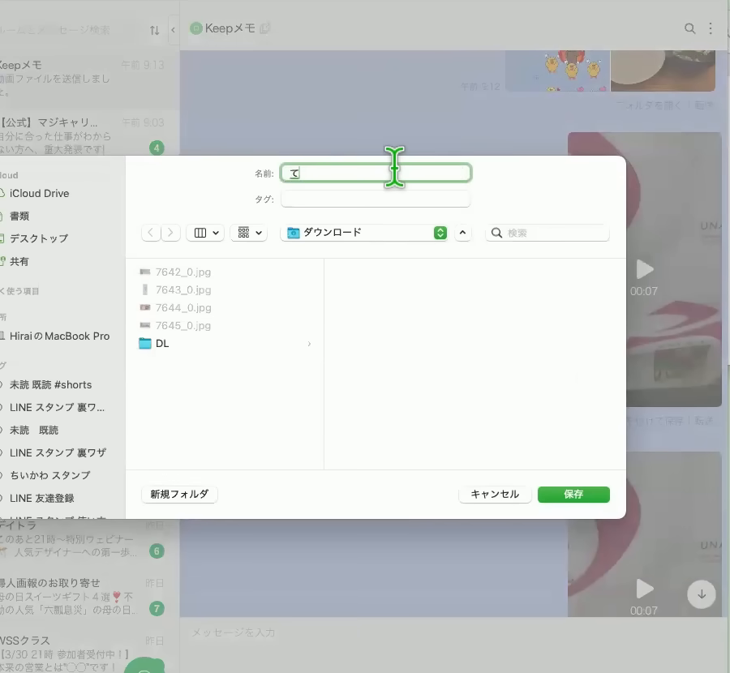Select the LINE 友達登録 tag

[42, 498]
